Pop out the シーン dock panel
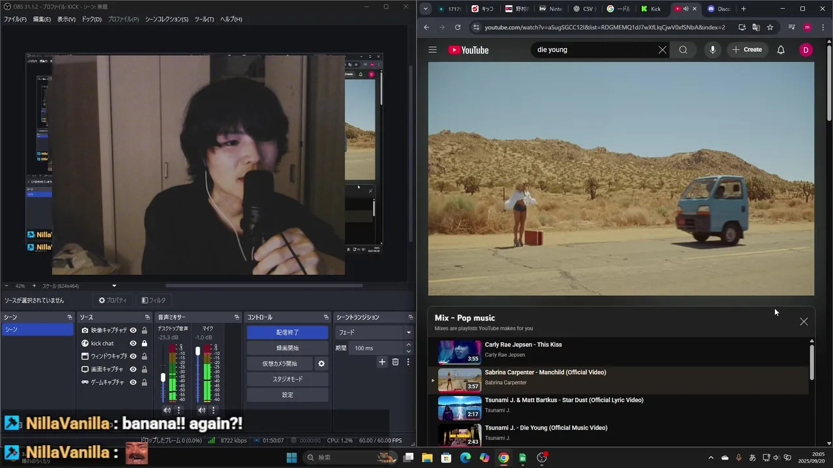This screenshot has height=468, width=833. point(70,317)
